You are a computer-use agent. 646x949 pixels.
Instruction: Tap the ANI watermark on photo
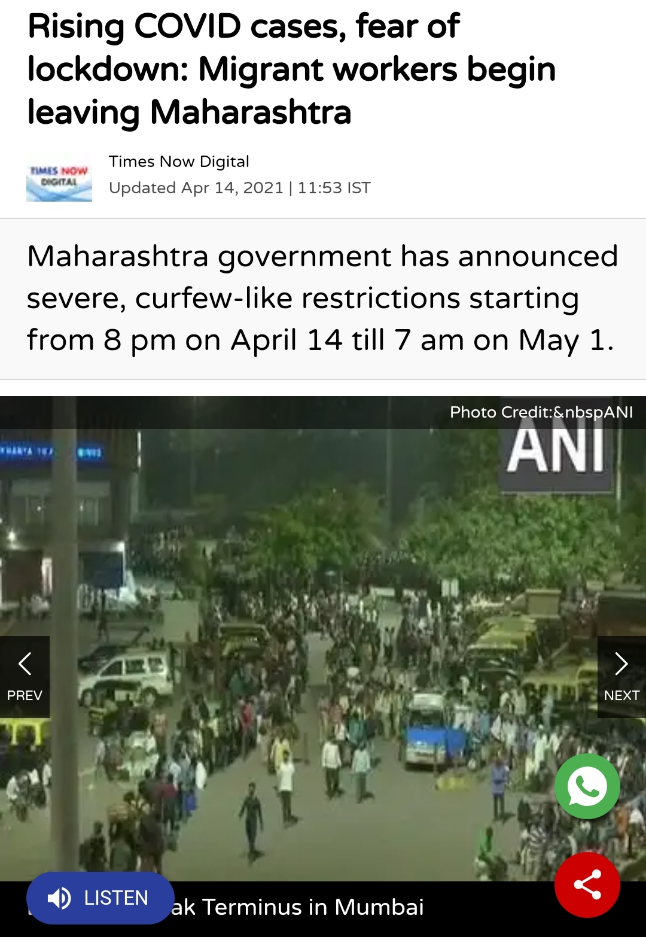coord(555,450)
